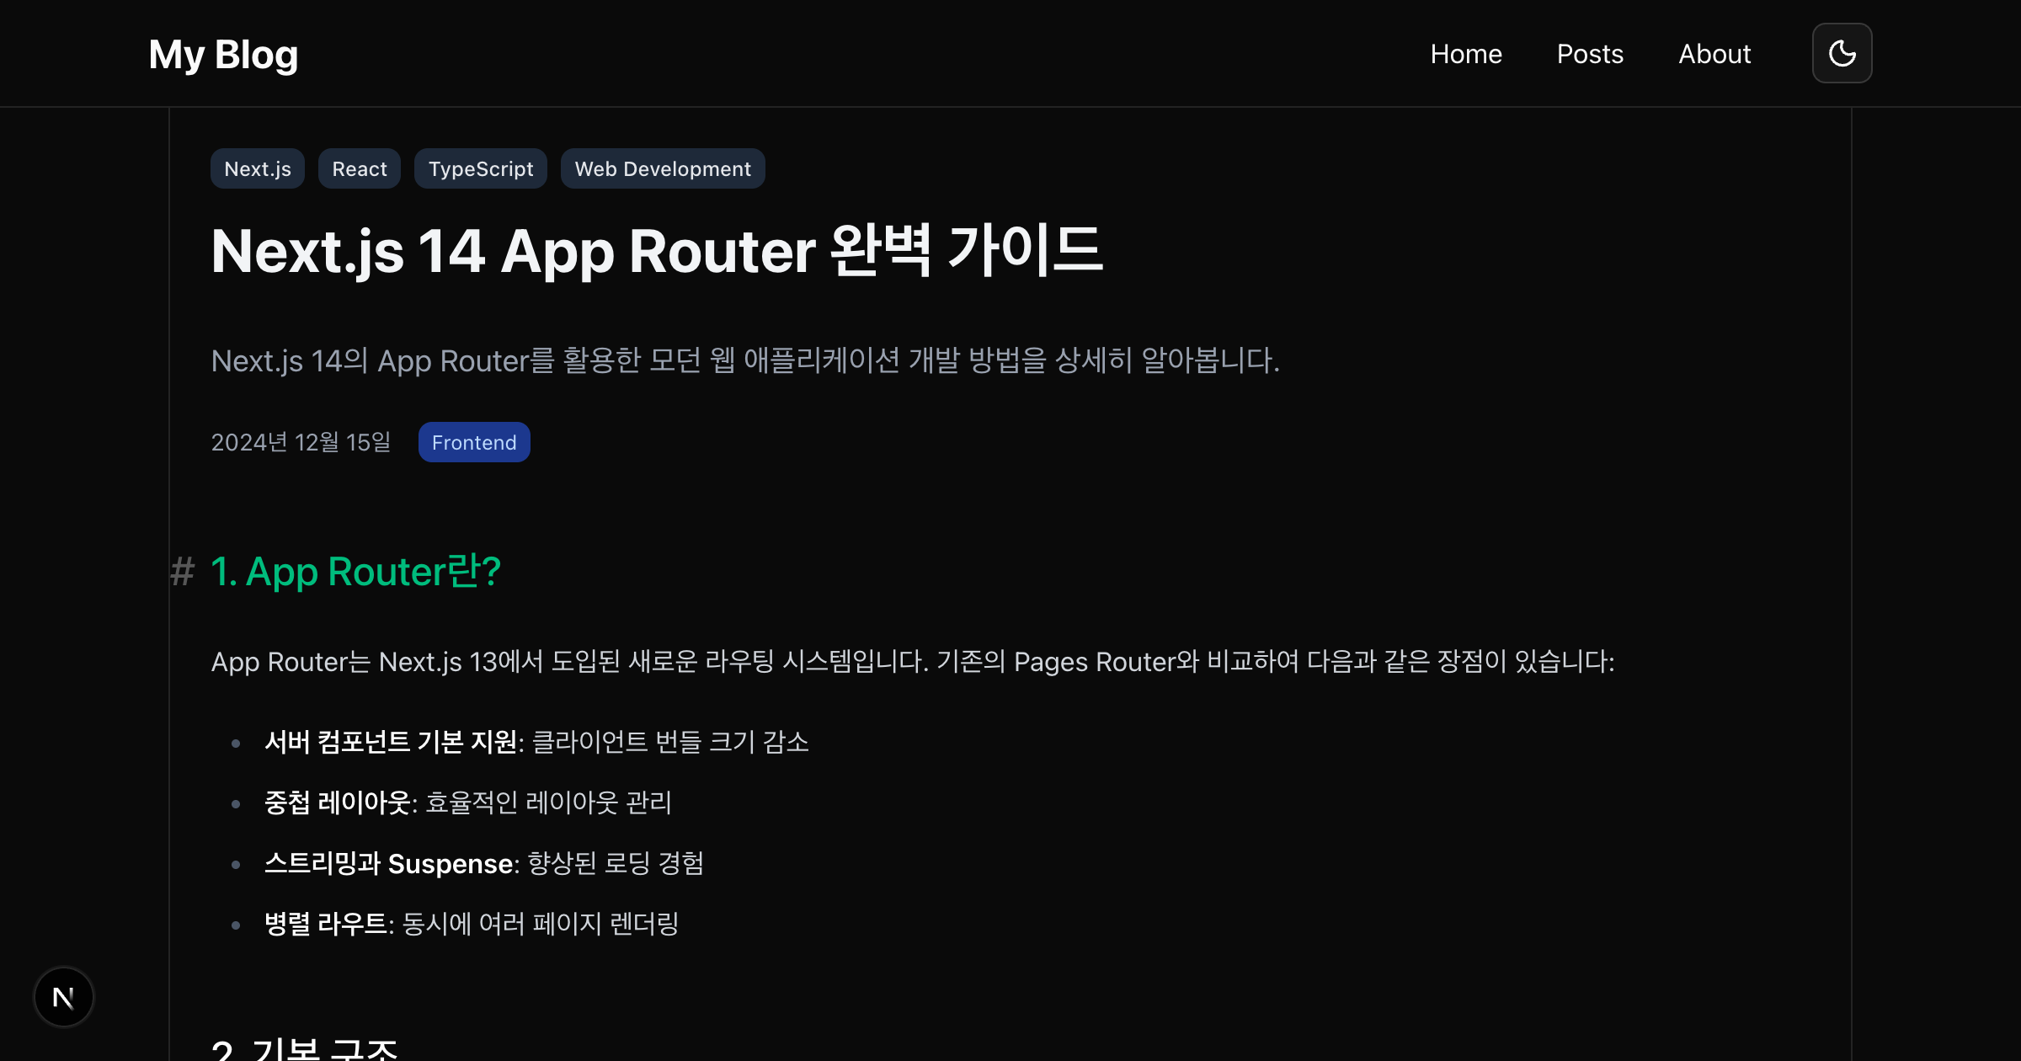Click the bullet '서버 컴포넌트 기본 지원'
The width and height of the screenshot is (2021, 1061).
pyautogui.click(x=391, y=742)
